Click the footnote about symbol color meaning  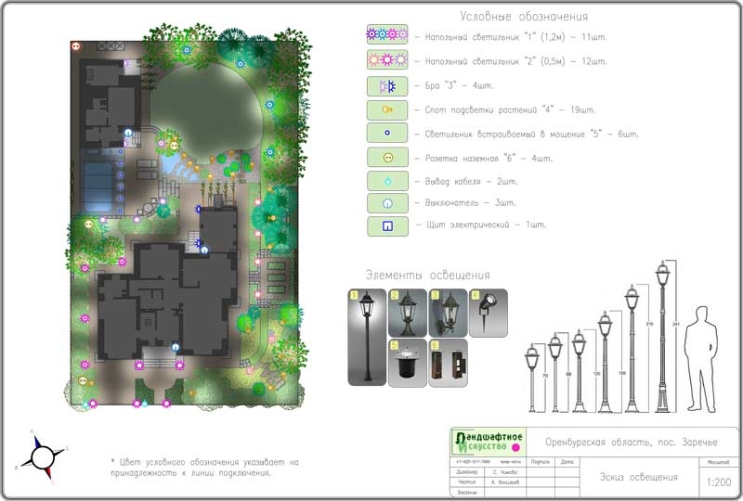pyautogui.click(x=204, y=467)
